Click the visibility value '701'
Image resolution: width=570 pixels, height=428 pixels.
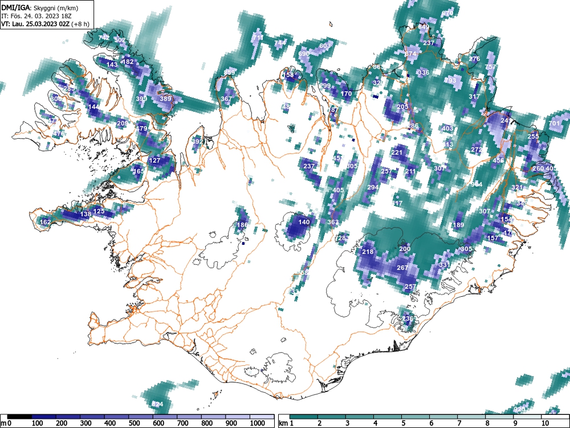pyautogui.click(x=555, y=123)
